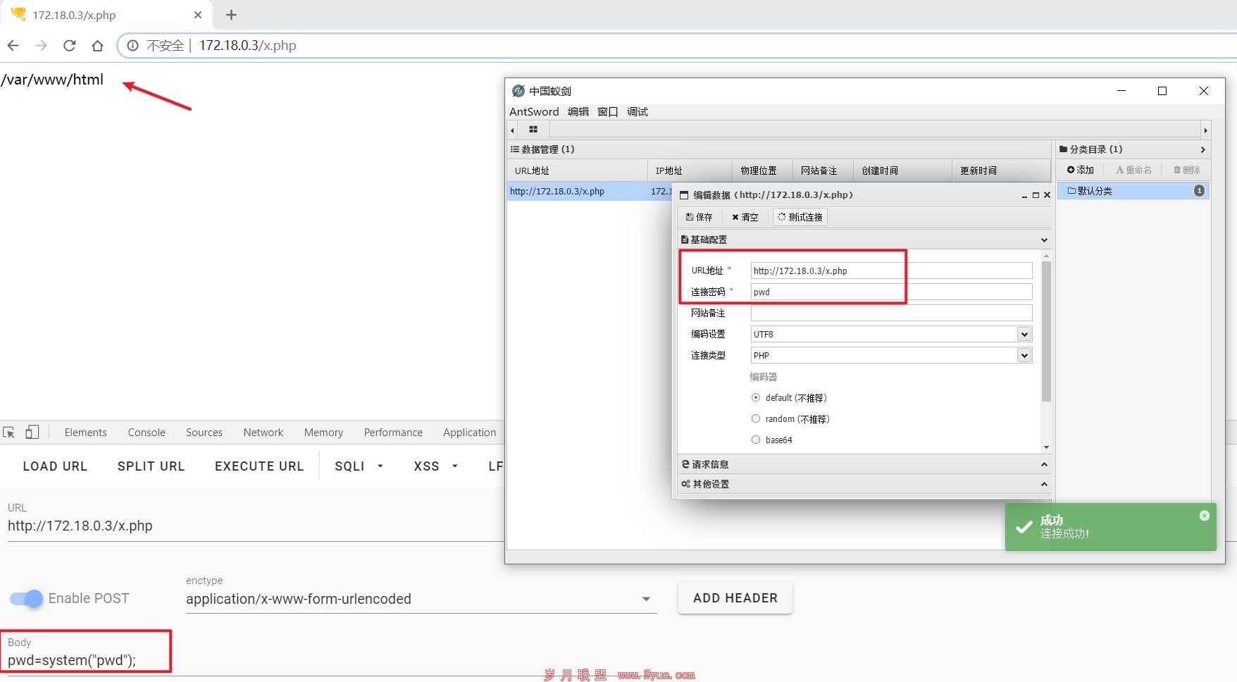Open the 窗口 menu
The width and height of the screenshot is (1237, 682).
[x=607, y=112]
